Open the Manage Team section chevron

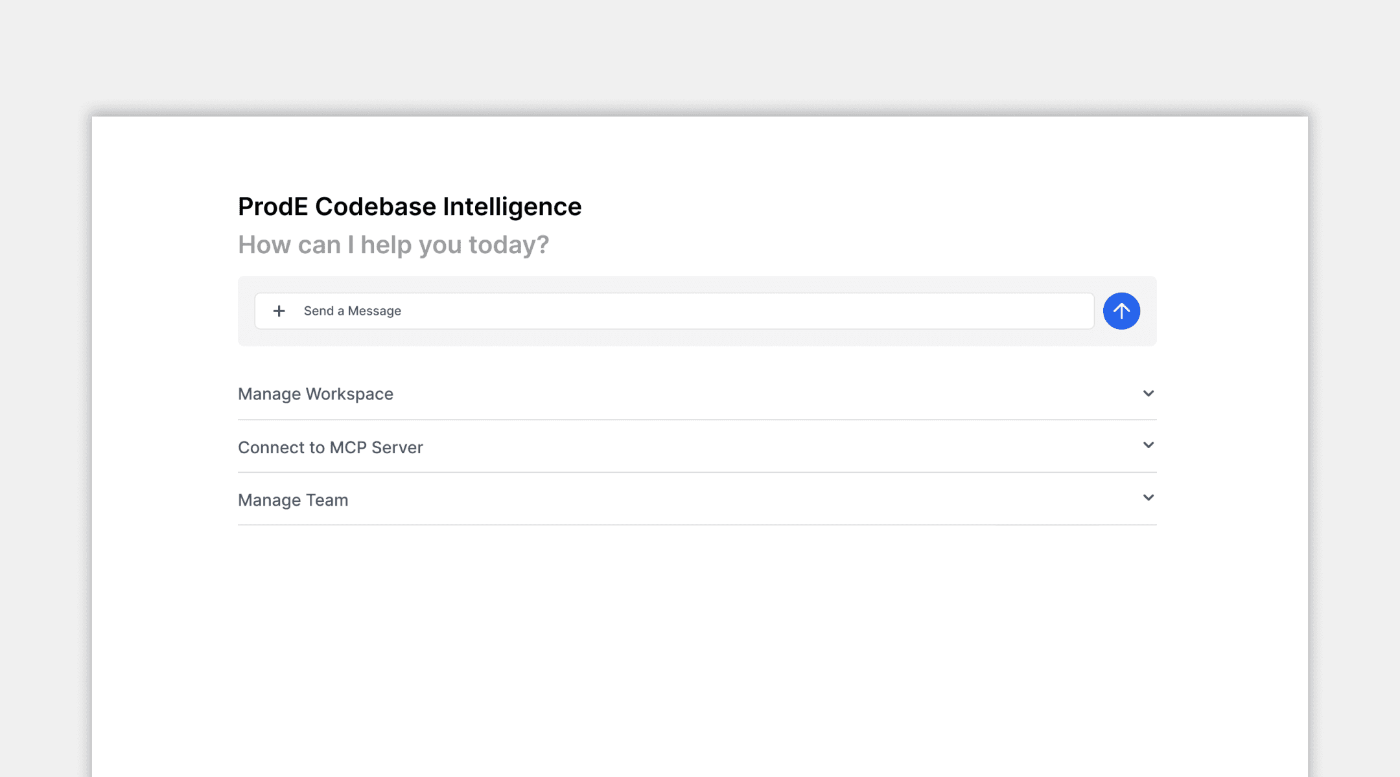[1148, 498]
